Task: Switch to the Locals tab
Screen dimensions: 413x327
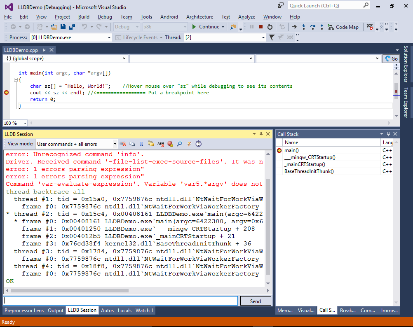Action: (x=124, y=311)
